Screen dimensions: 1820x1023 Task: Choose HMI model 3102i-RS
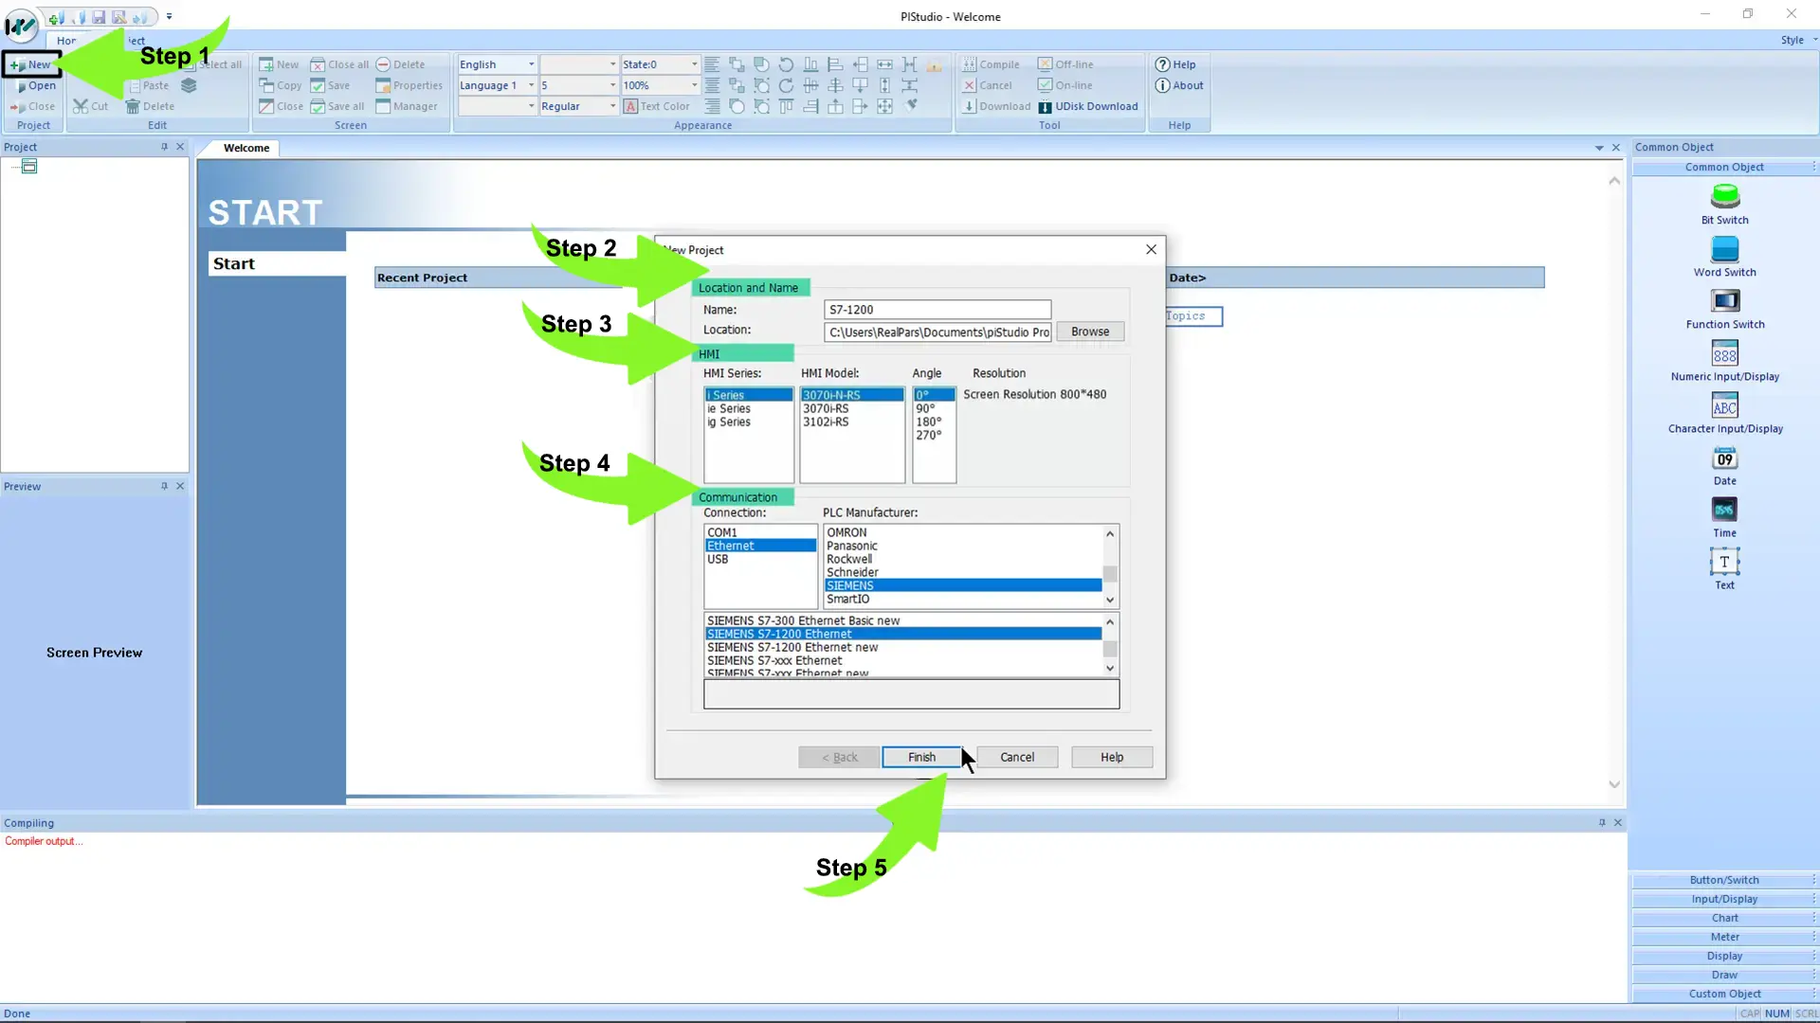[x=851, y=422]
